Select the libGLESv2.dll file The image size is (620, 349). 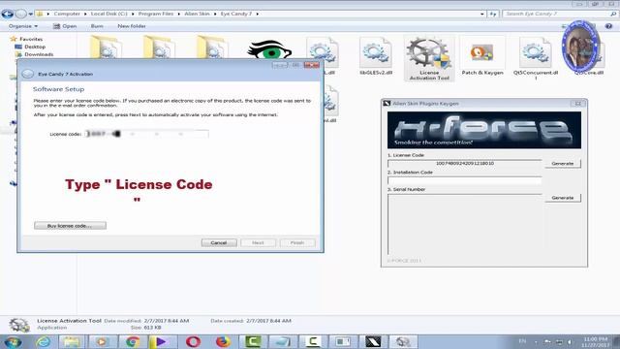(x=376, y=56)
